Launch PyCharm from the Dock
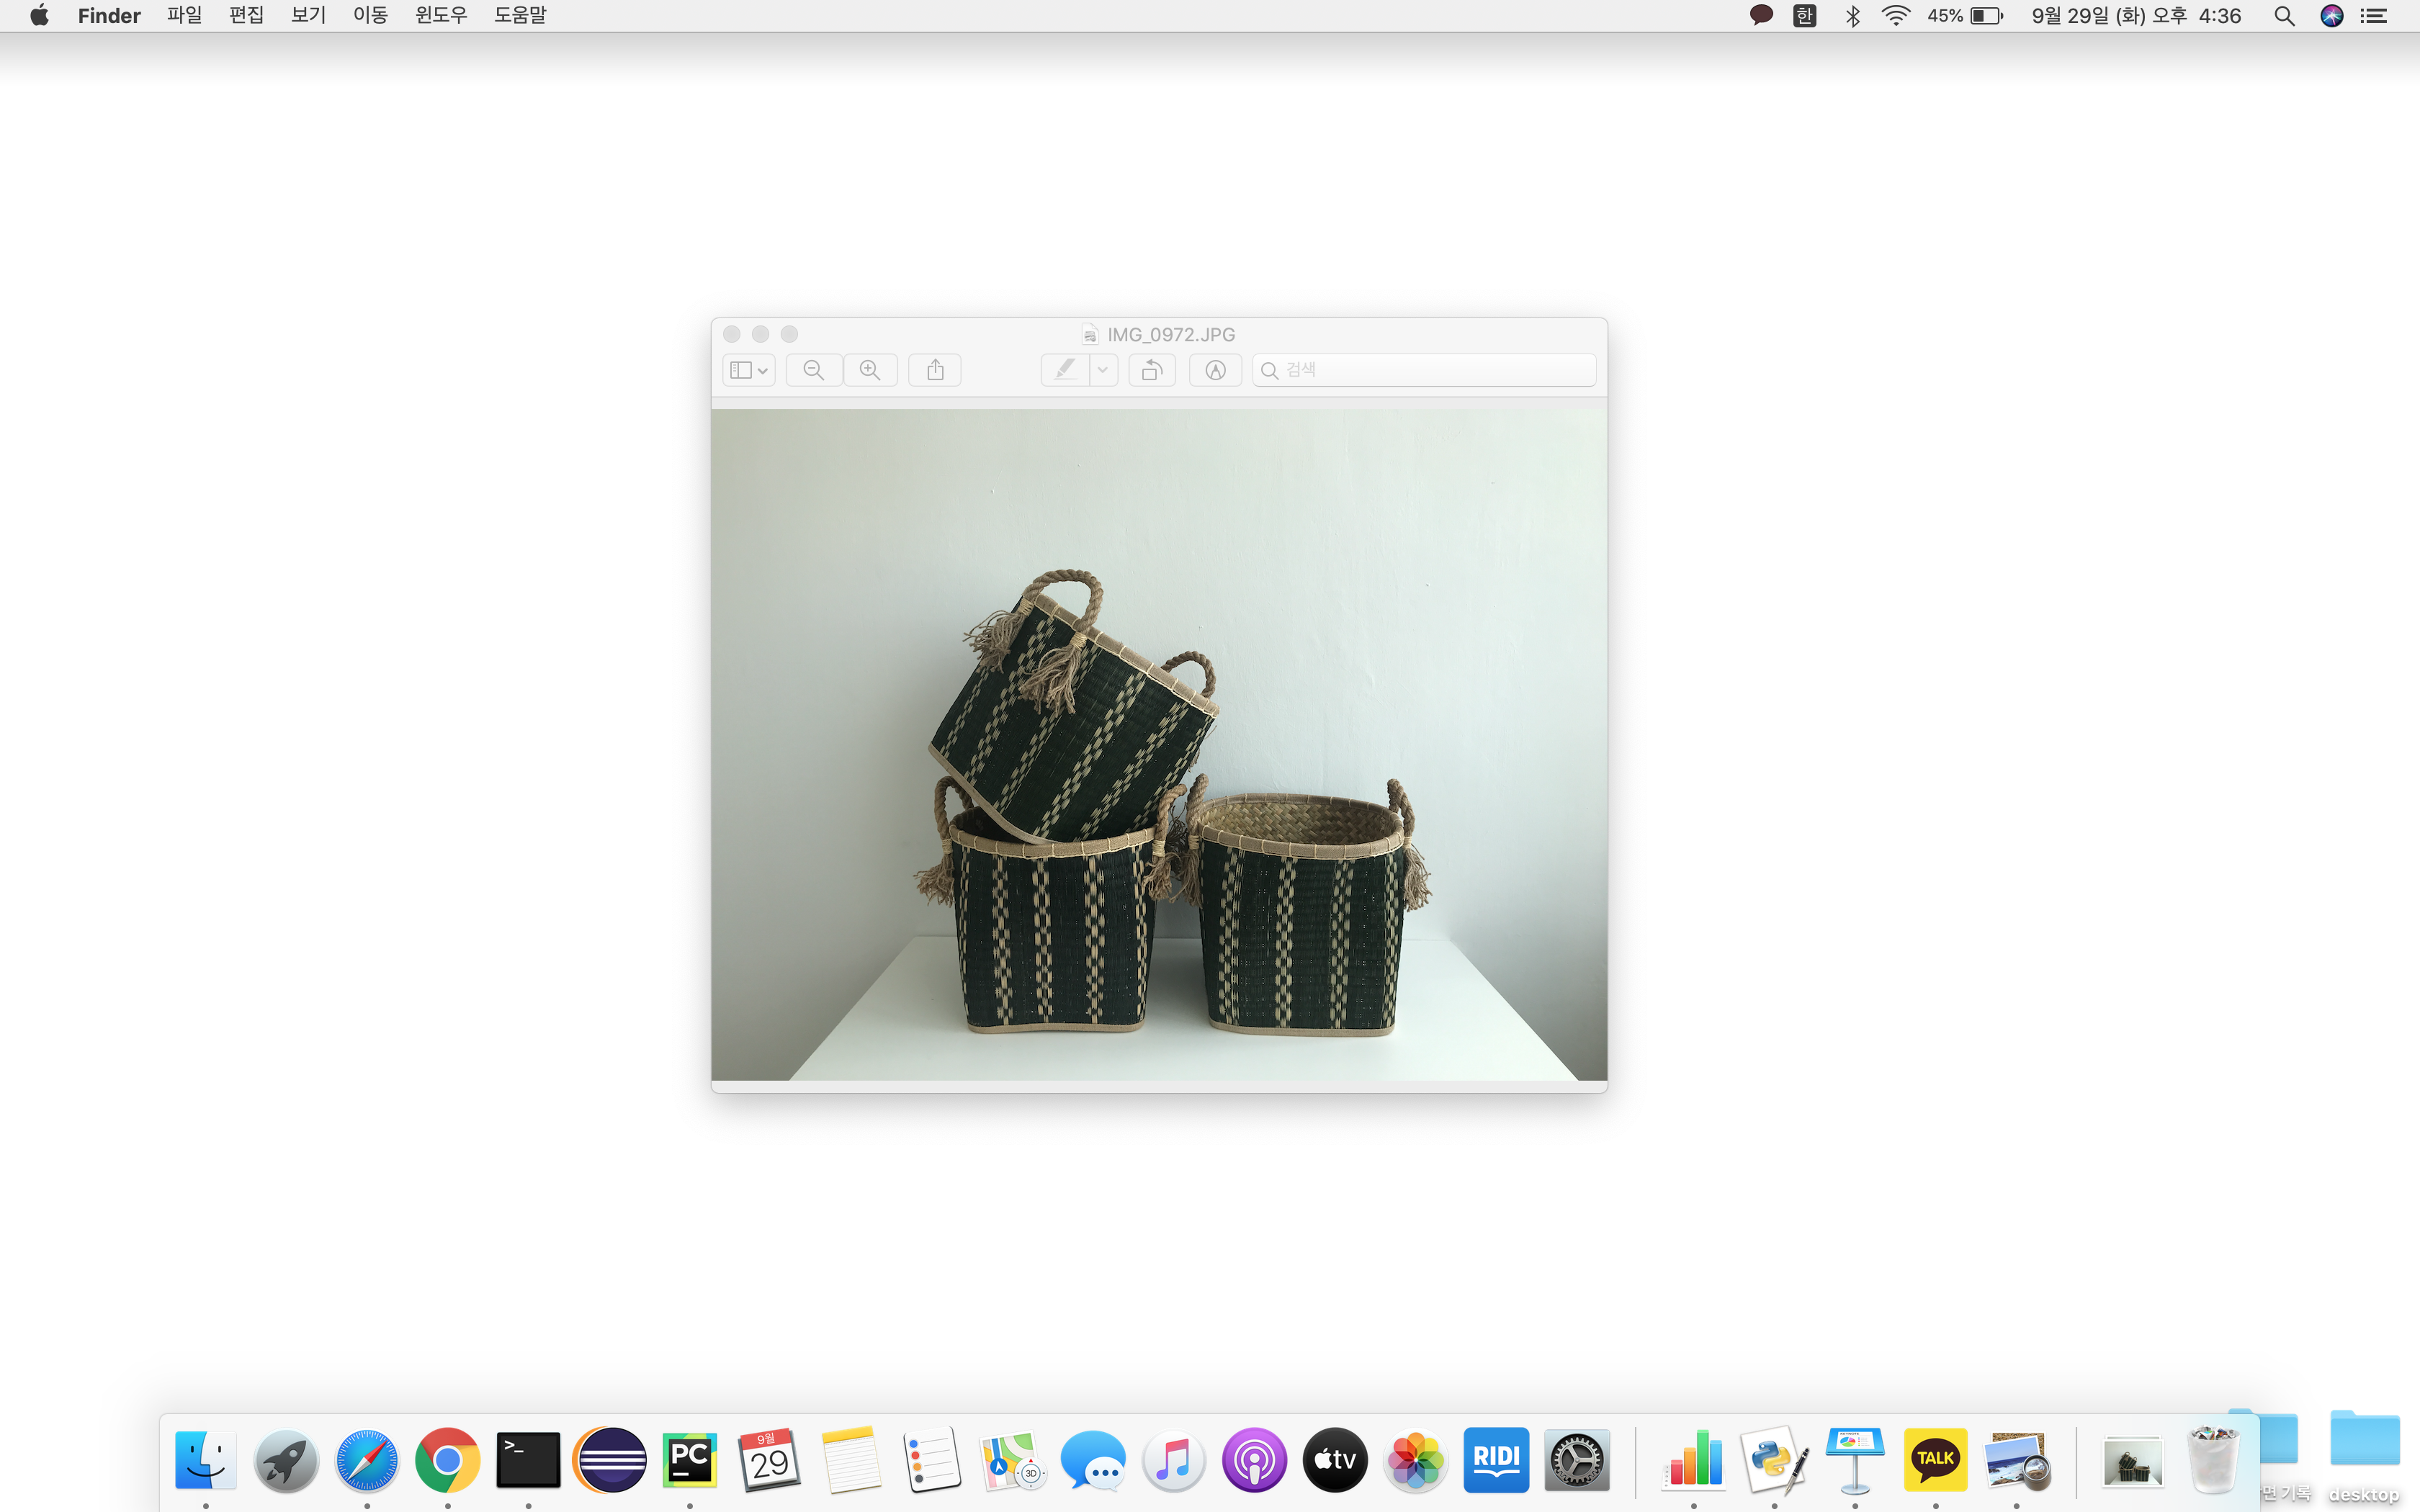The width and height of the screenshot is (2420, 1512). (x=689, y=1459)
